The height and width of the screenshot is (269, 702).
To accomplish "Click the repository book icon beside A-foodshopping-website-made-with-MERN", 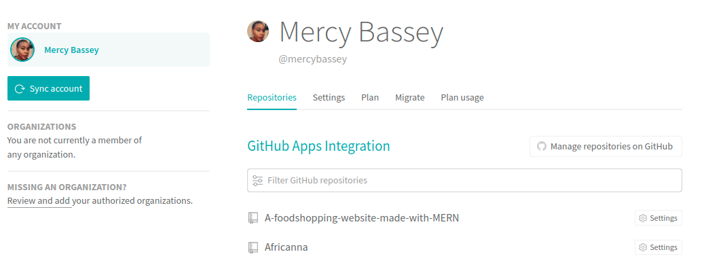I will (253, 219).
